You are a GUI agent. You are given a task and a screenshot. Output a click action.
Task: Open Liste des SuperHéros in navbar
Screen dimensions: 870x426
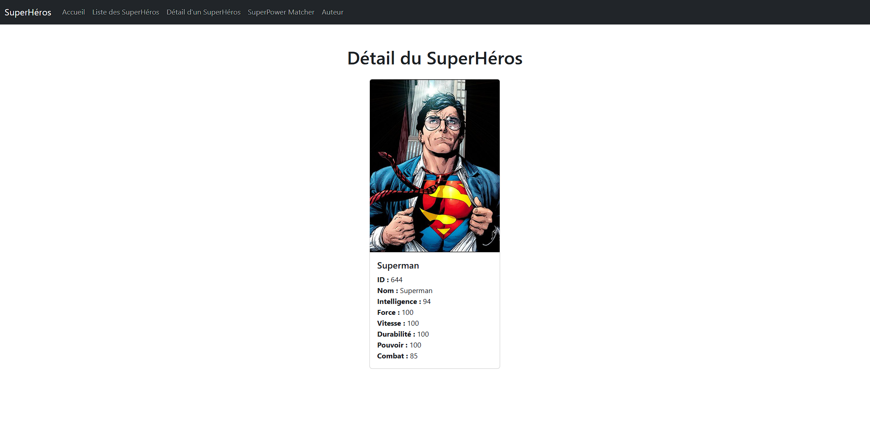[126, 12]
